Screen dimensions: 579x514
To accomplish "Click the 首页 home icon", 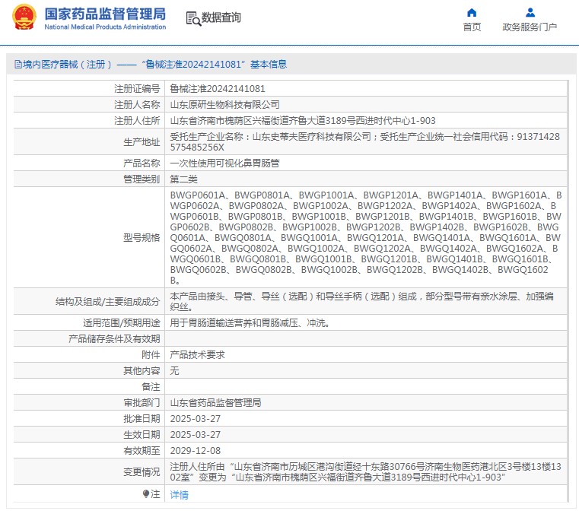I will [x=472, y=13].
